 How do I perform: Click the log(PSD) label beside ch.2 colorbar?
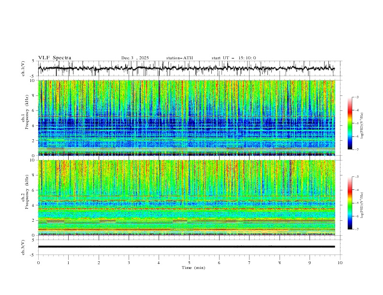click(x=362, y=205)
